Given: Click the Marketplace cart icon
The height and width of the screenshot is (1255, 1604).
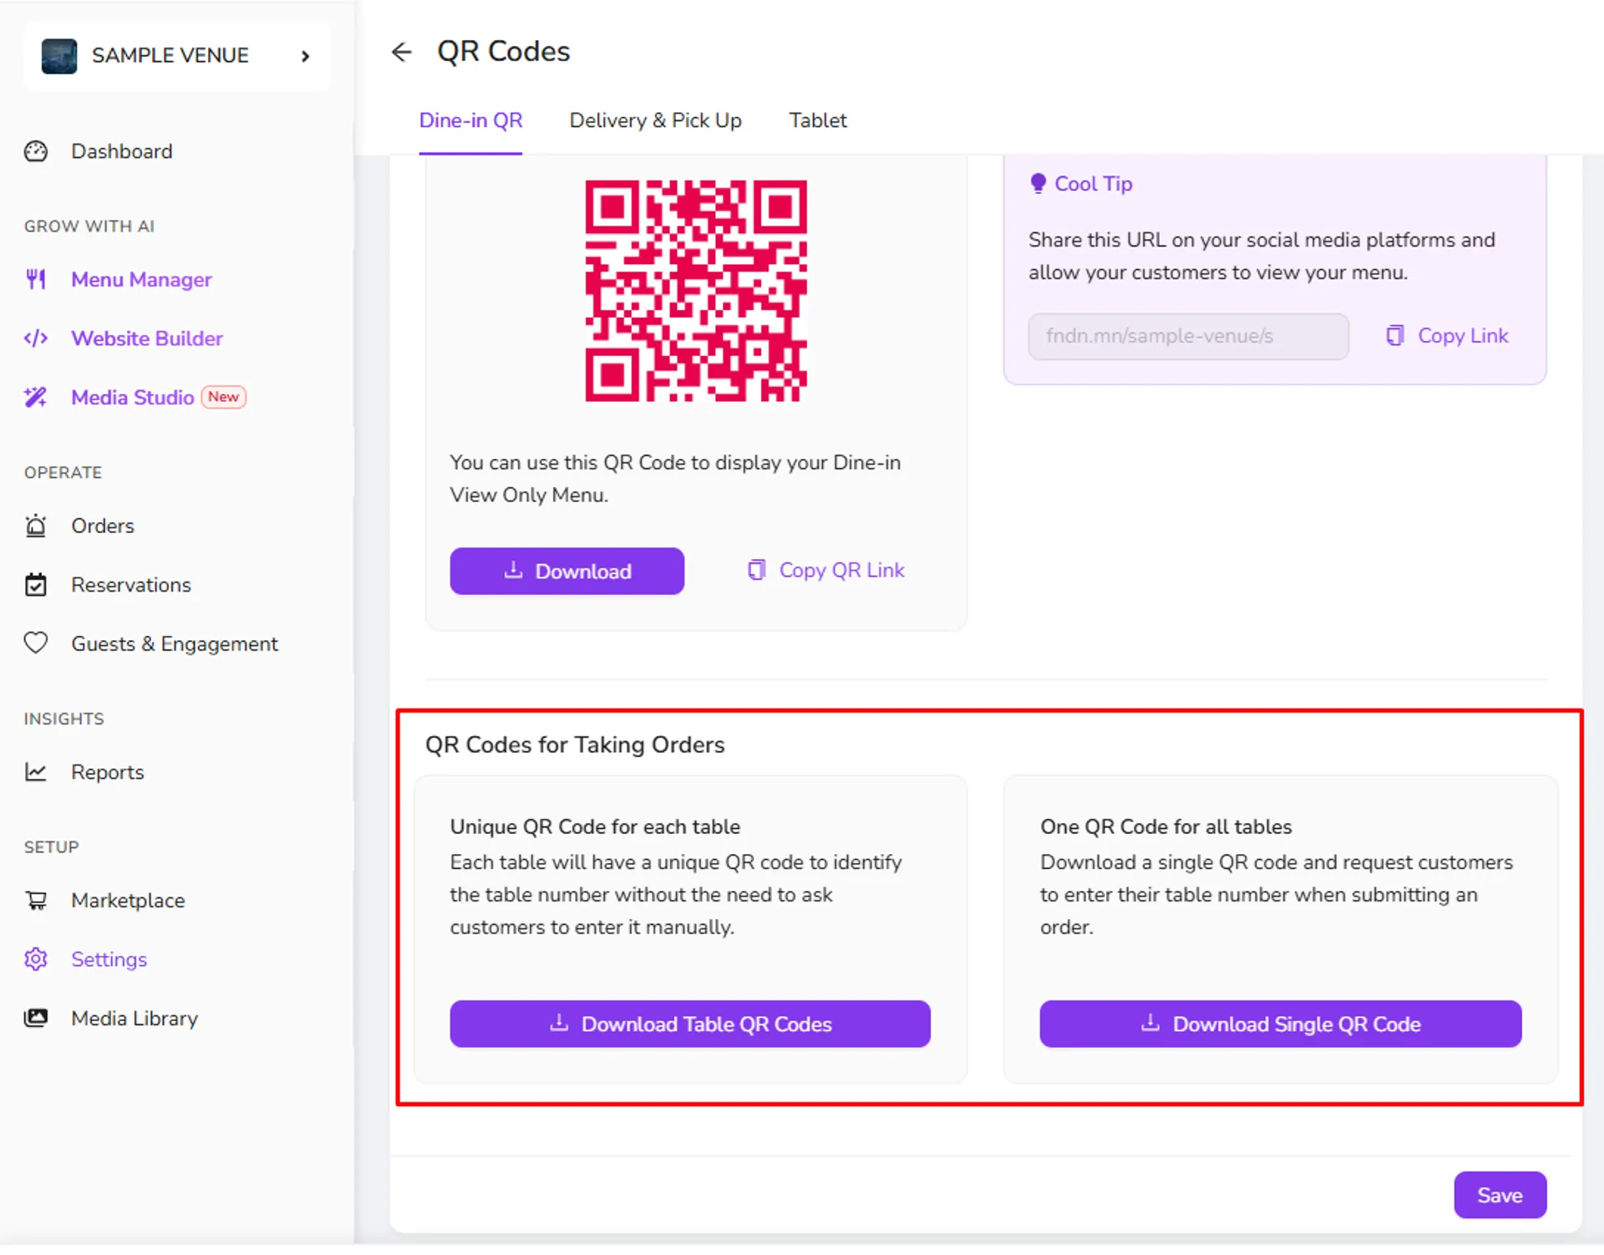Looking at the screenshot, I should click(x=36, y=901).
